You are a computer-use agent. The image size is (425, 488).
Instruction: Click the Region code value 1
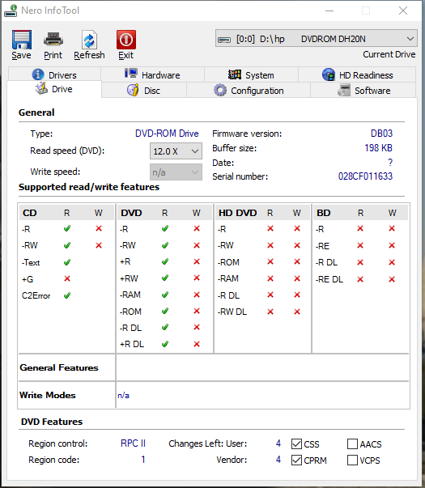point(143,460)
